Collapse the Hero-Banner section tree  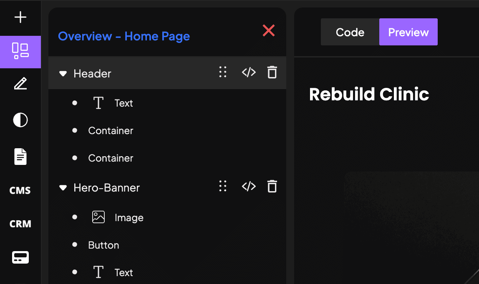click(63, 188)
